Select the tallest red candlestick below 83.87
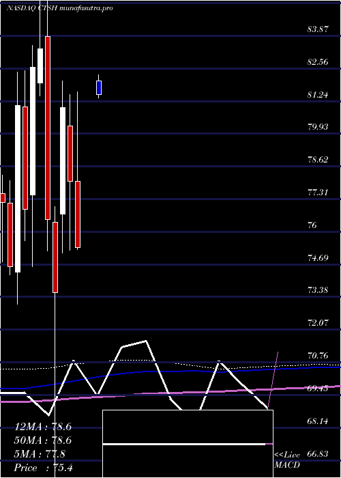The height and width of the screenshot is (478, 341). tap(48, 128)
